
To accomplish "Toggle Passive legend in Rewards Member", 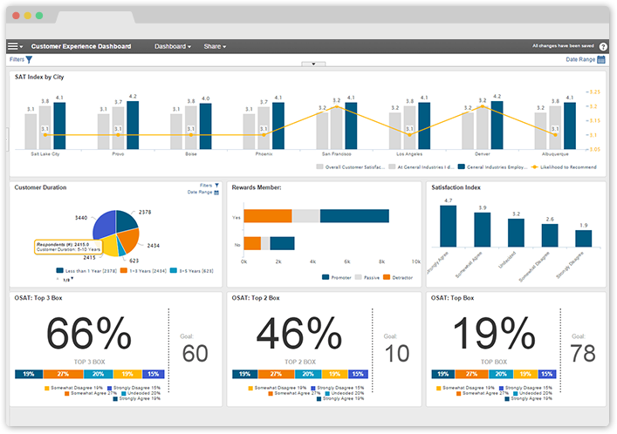I will [x=367, y=277].
